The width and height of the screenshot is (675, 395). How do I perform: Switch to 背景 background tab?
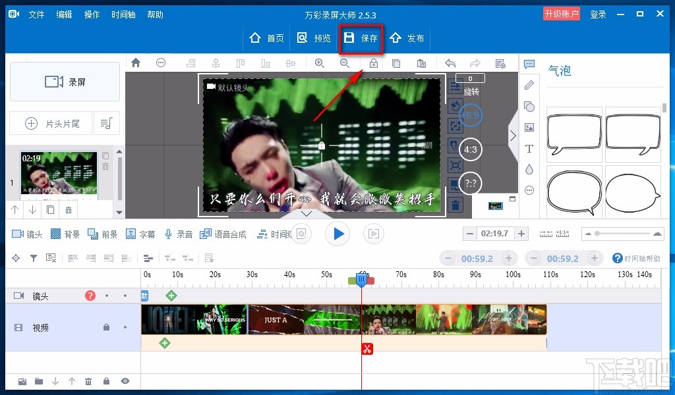click(x=65, y=234)
